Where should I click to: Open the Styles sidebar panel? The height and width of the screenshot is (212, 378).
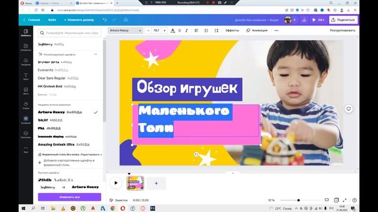pos(26,105)
